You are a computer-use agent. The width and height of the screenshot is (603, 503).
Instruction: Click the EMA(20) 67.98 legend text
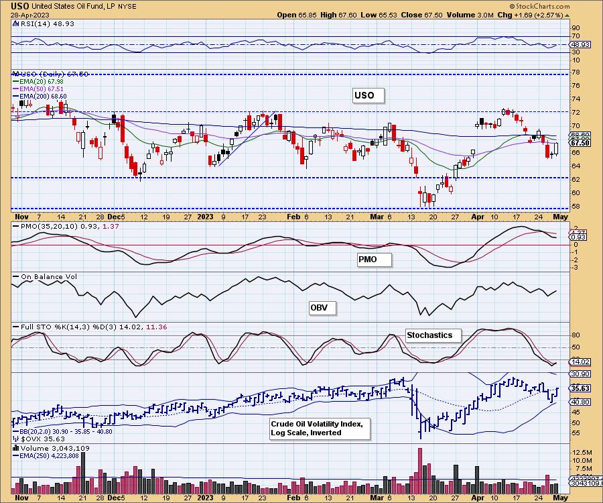click(x=41, y=82)
